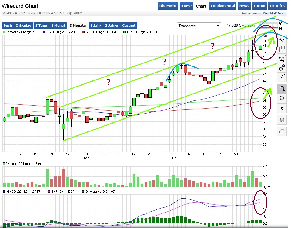
Task: Toggle Wirecard (Tradegate) legend marker
Action: pyautogui.click(x=4, y=32)
